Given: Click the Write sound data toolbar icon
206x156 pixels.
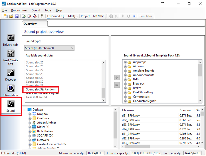Looking at the screenshot, I should point(35,16).
